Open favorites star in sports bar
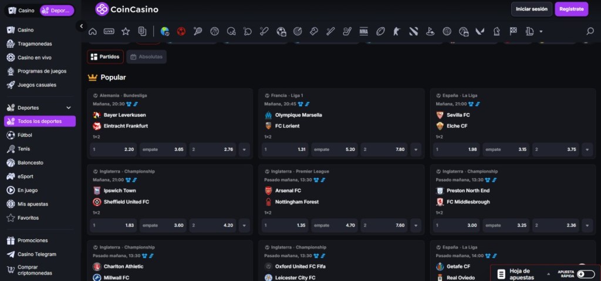Screen dimensions: 601x281 click(x=126, y=32)
